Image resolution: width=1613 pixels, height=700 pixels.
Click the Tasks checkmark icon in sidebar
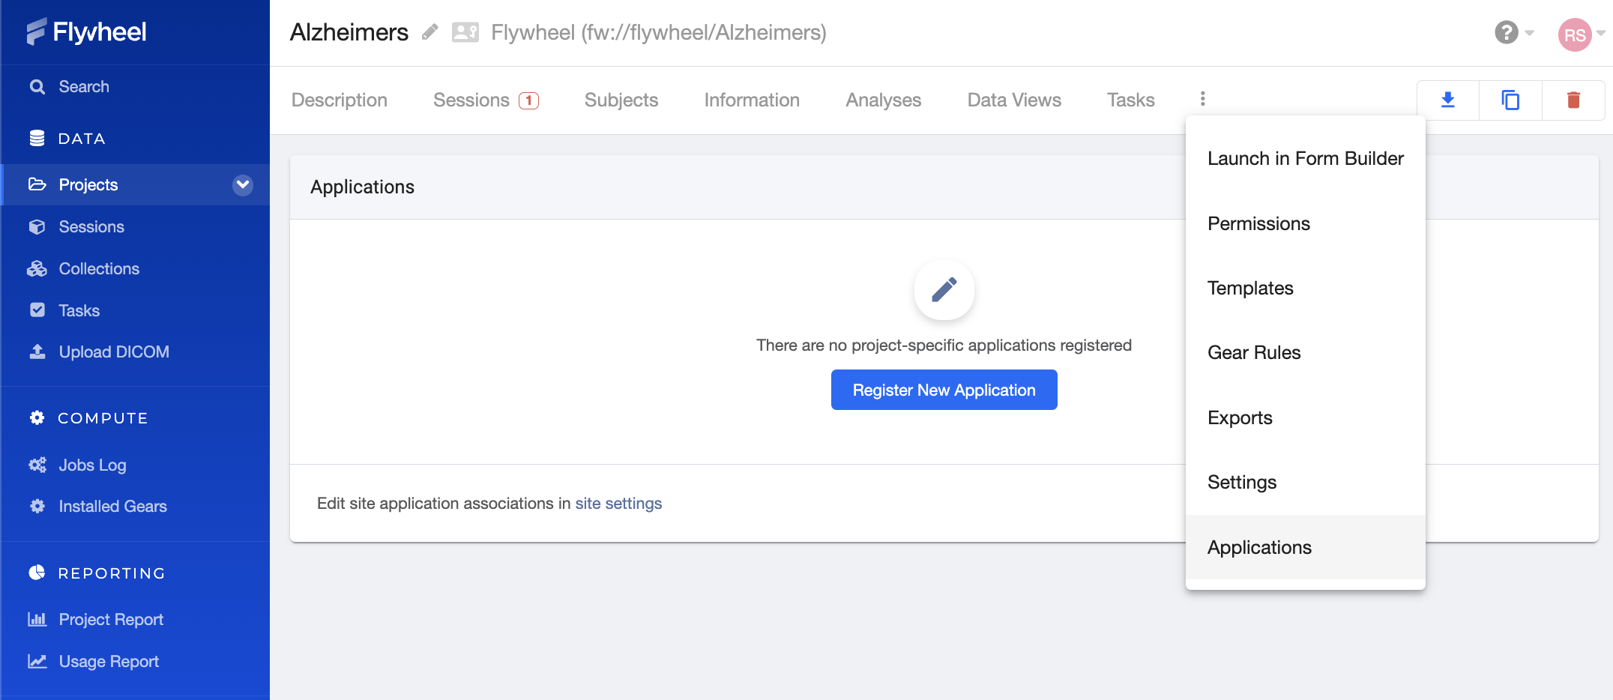click(37, 310)
